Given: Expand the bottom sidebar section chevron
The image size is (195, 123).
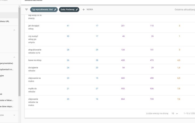Looking at the screenshot, I should tap(14, 115).
